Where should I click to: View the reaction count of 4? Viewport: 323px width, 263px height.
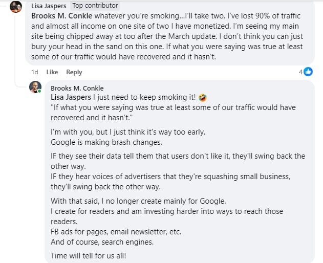[301, 72]
